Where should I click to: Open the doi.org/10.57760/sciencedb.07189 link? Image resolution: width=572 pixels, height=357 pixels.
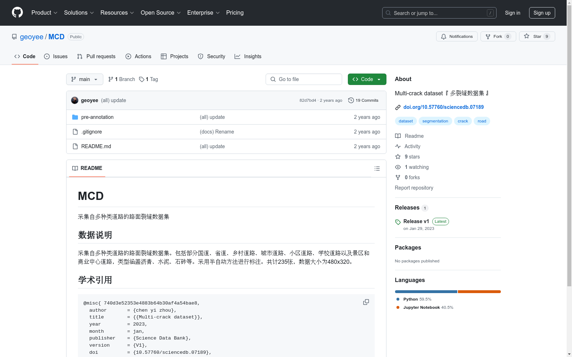click(443, 107)
